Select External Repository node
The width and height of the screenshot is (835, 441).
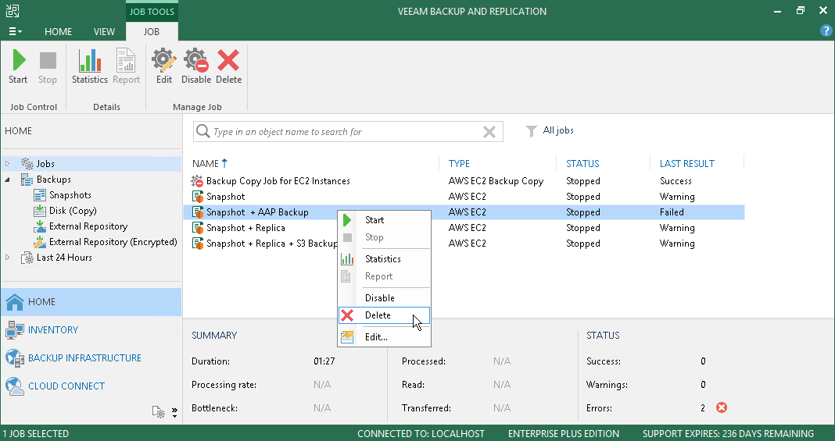pyautogui.click(x=88, y=226)
